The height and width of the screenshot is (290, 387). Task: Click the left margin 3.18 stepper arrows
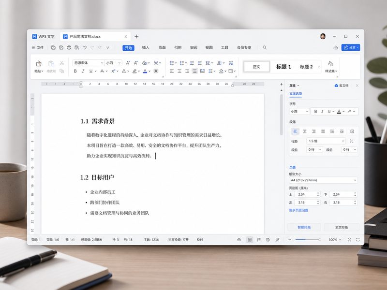318,203
